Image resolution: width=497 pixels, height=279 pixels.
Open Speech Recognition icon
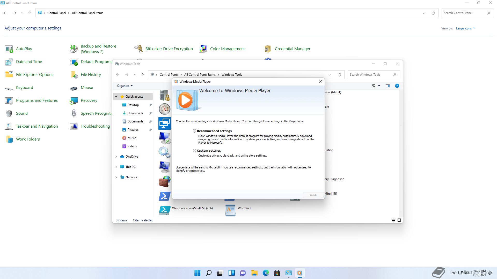74,113
